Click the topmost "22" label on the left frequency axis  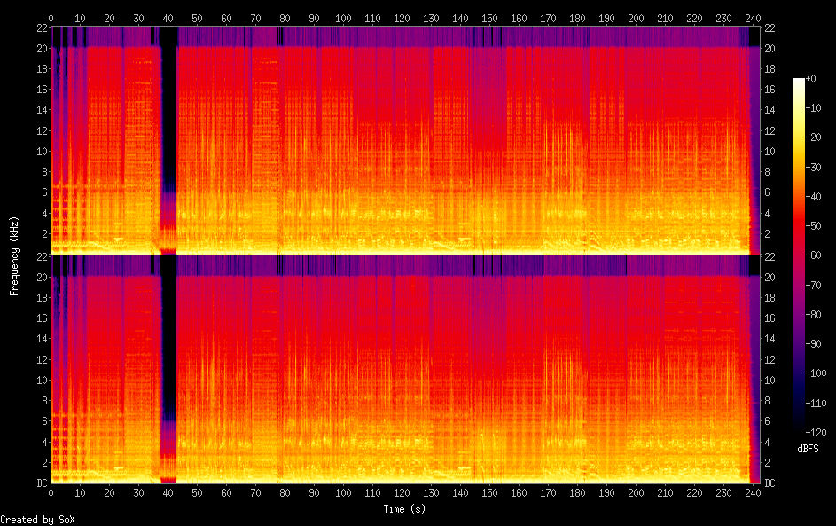[42, 27]
